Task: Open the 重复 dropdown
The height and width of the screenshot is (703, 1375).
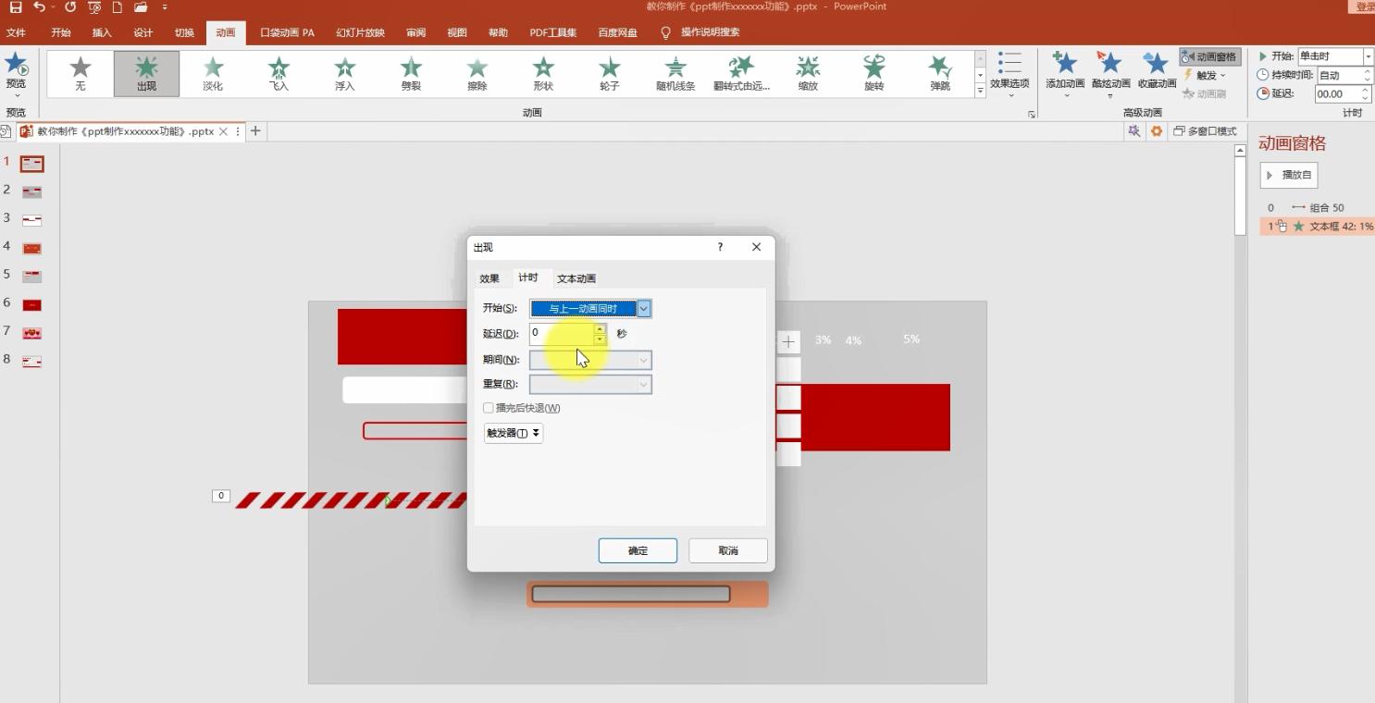Action: pyautogui.click(x=642, y=383)
